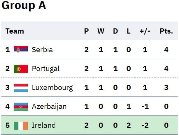Click the Azerbaijan flag icon
Screen dimensions: 179x135
tap(21, 107)
